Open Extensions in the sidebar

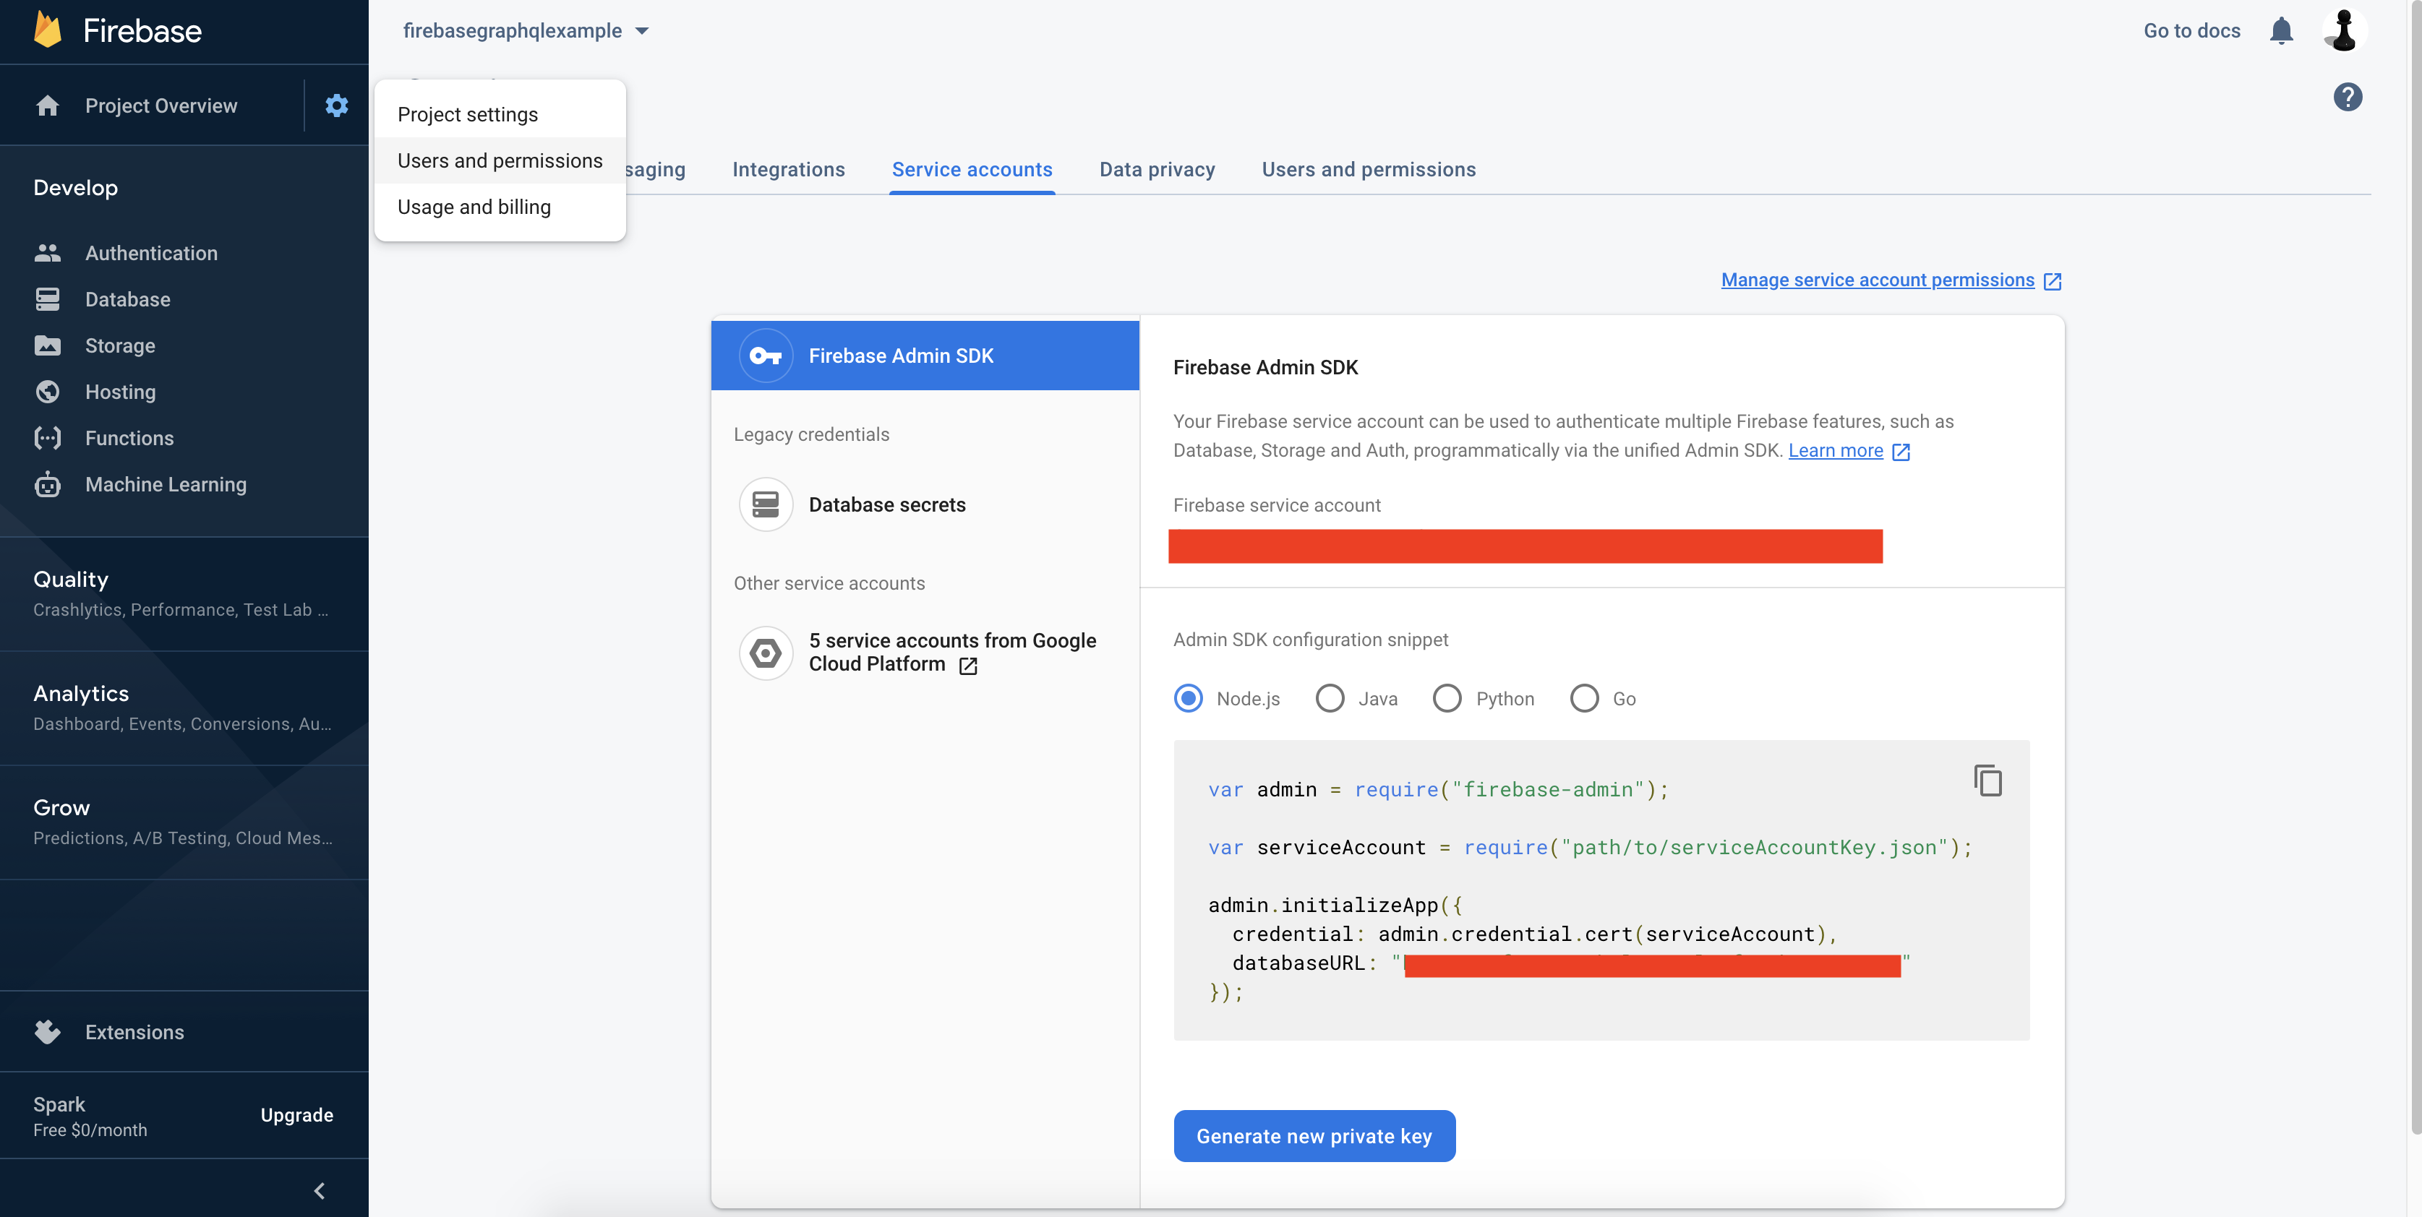(x=134, y=1032)
